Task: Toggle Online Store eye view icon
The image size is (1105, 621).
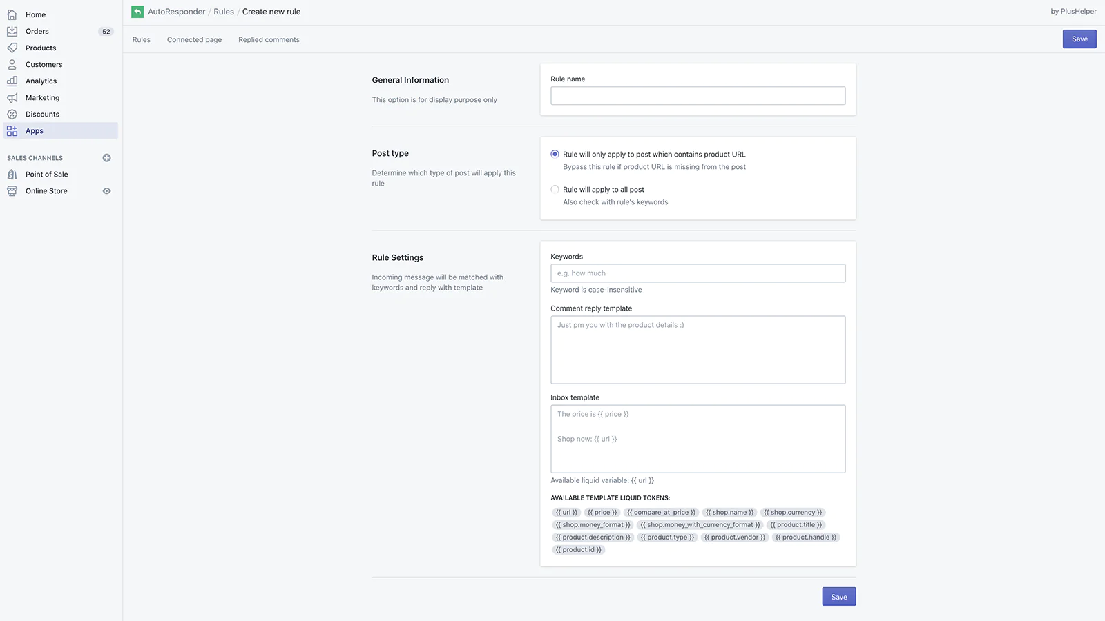Action: 106,191
